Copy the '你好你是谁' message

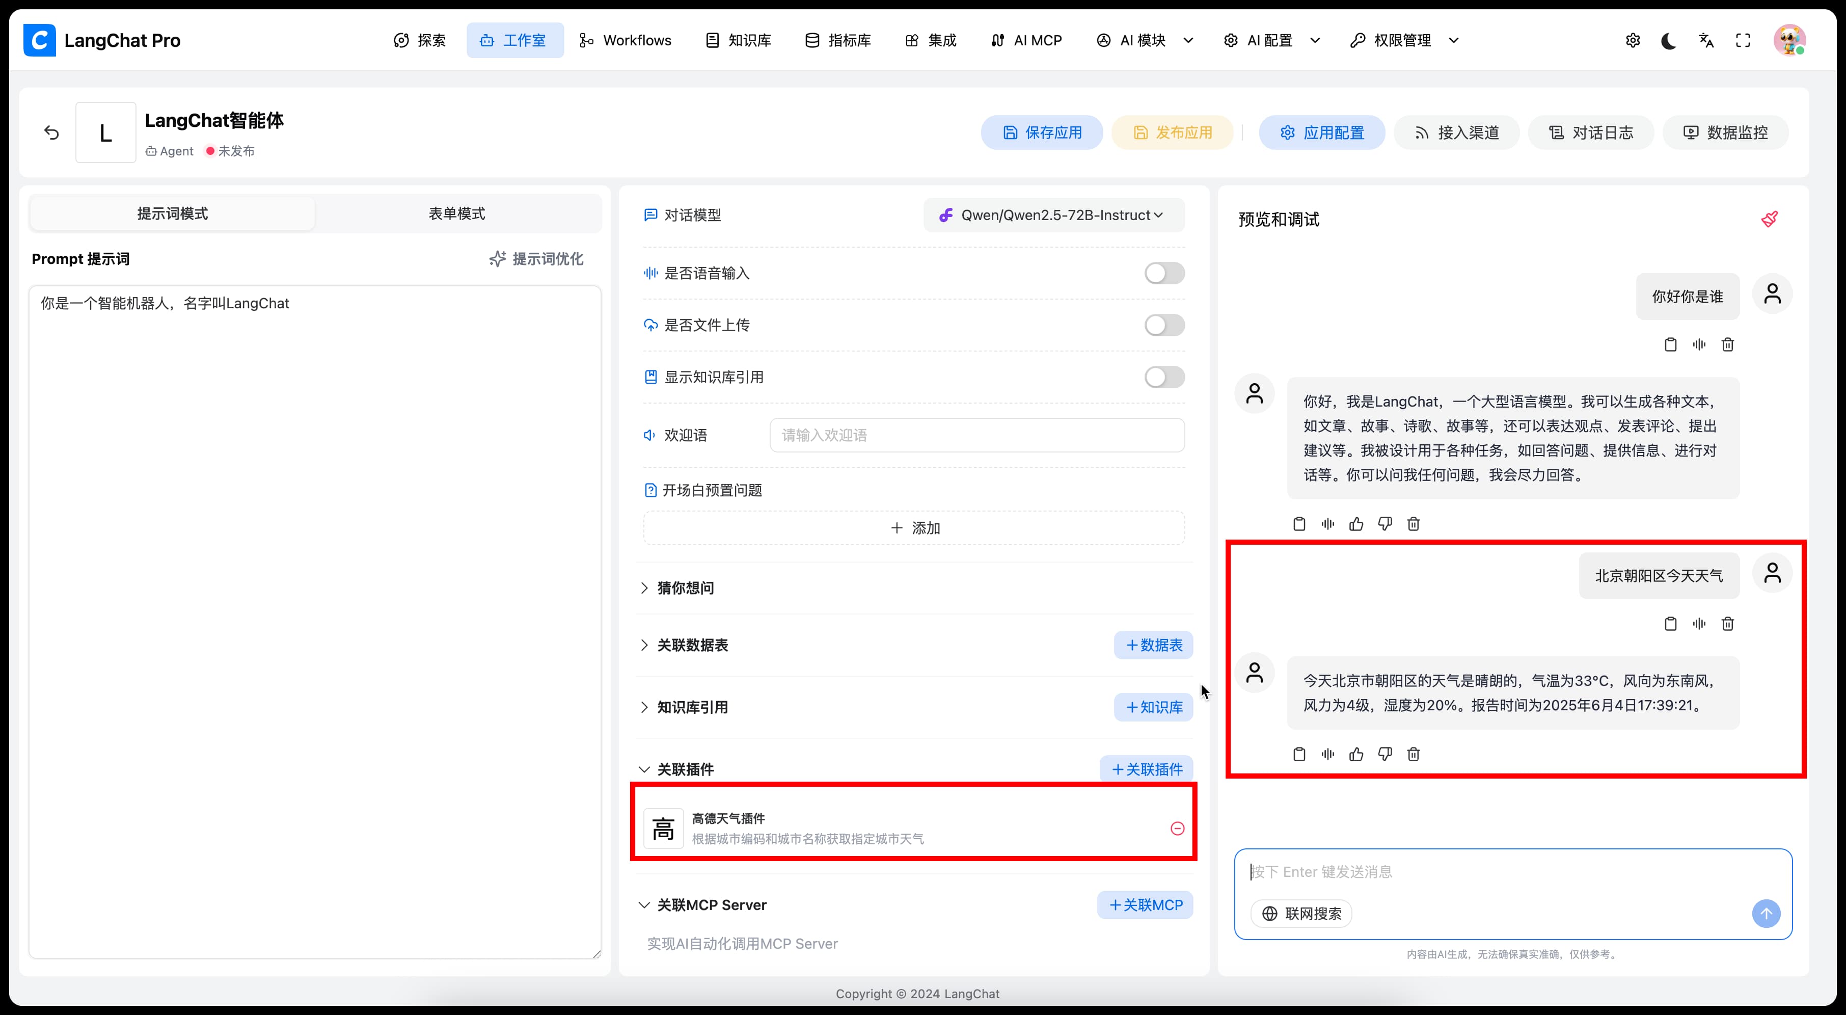click(1670, 345)
